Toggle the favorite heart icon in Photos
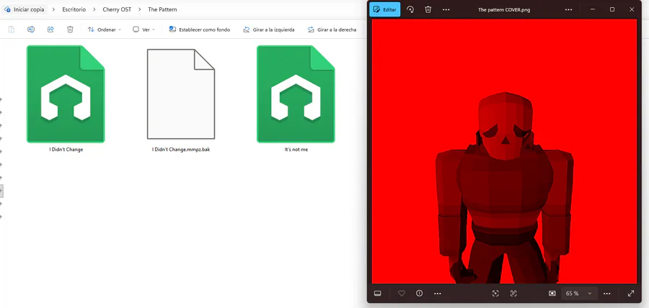649x308 pixels. [401, 293]
